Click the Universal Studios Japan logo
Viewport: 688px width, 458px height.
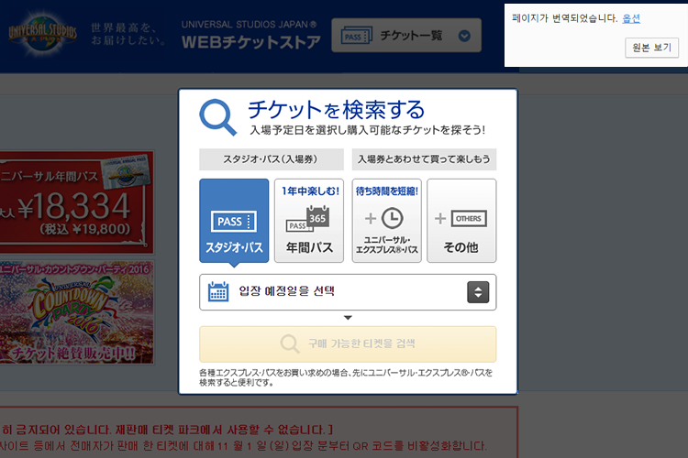pyautogui.click(x=42, y=33)
